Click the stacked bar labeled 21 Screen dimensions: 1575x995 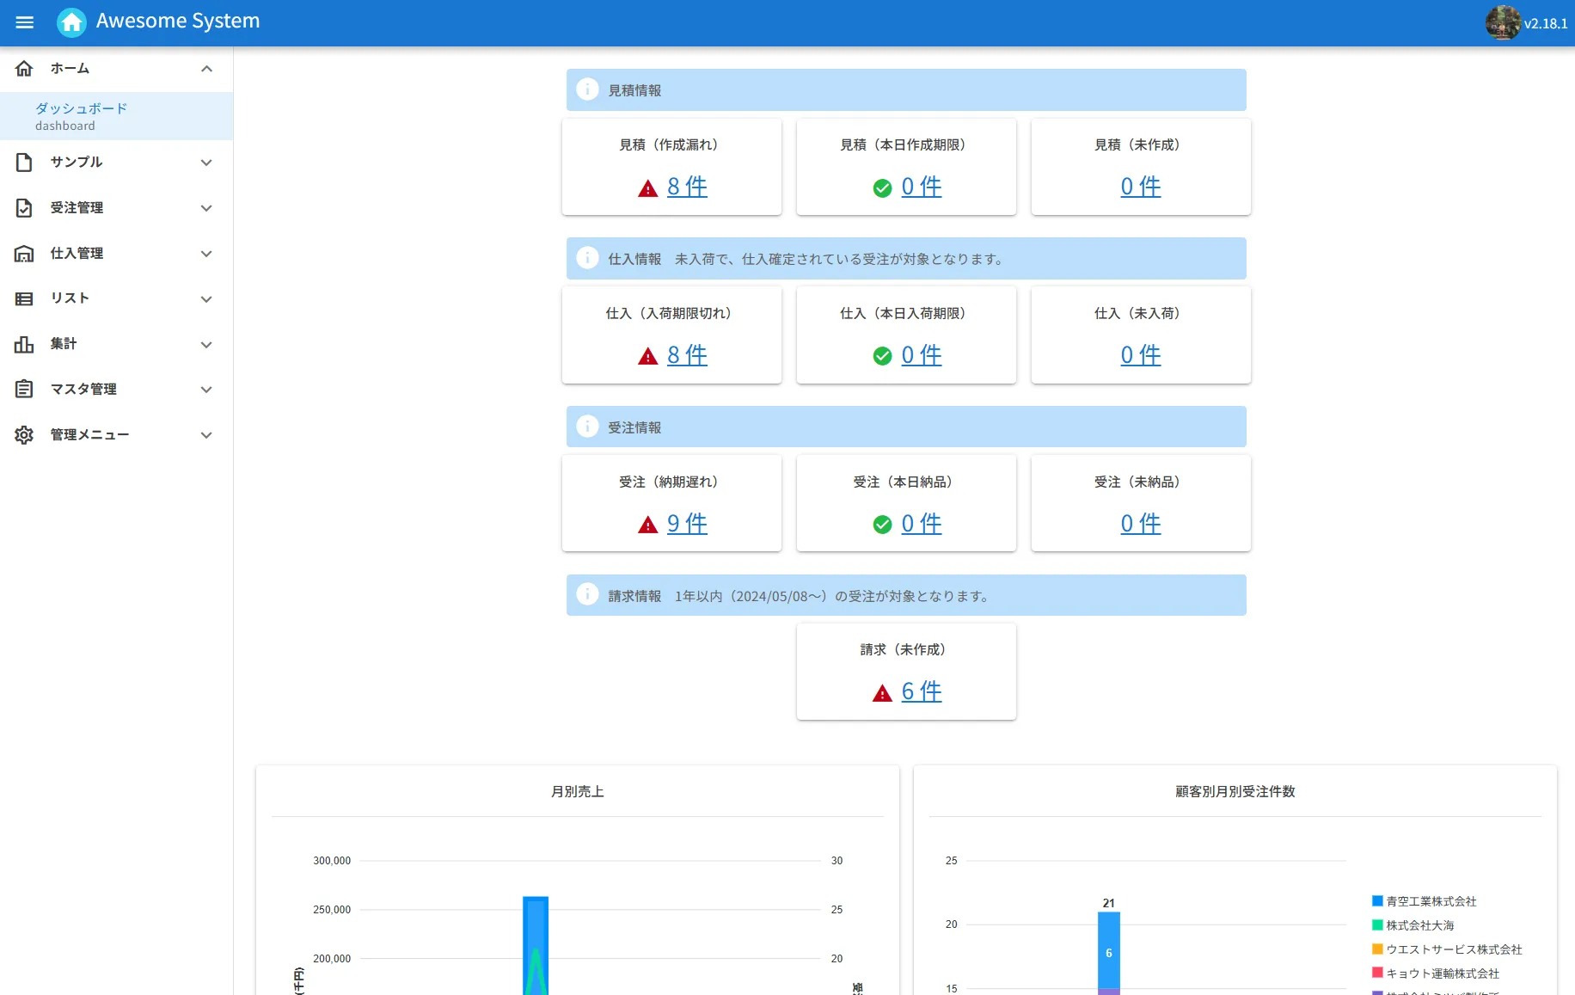[1109, 953]
